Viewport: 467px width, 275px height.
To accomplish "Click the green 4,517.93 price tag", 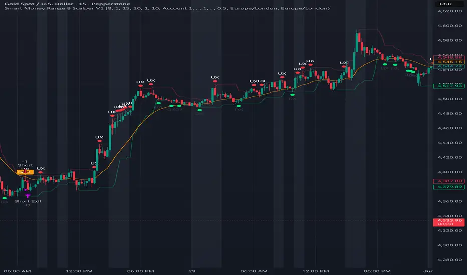I will (x=448, y=86).
